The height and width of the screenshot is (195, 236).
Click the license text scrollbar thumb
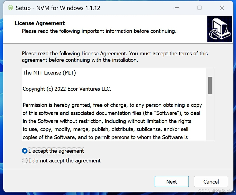[x=210, y=85]
